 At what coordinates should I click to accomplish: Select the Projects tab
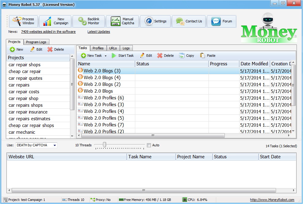[x=14, y=42]
